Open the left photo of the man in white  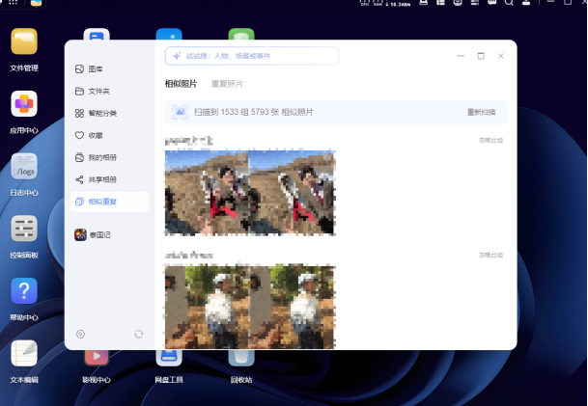pyautogui.click(x=207, y=307)
